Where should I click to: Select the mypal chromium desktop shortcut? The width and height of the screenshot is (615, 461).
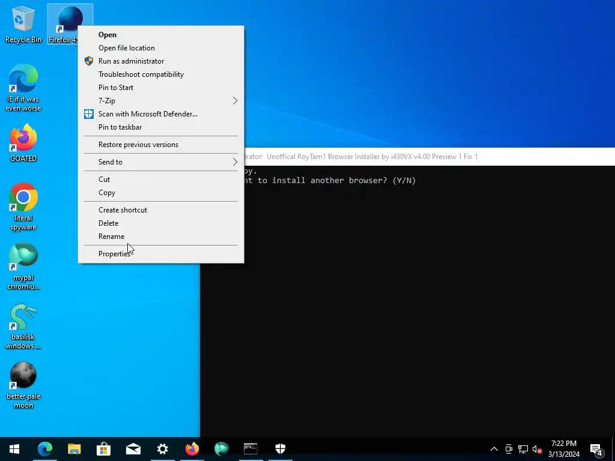tap(23, 267)
